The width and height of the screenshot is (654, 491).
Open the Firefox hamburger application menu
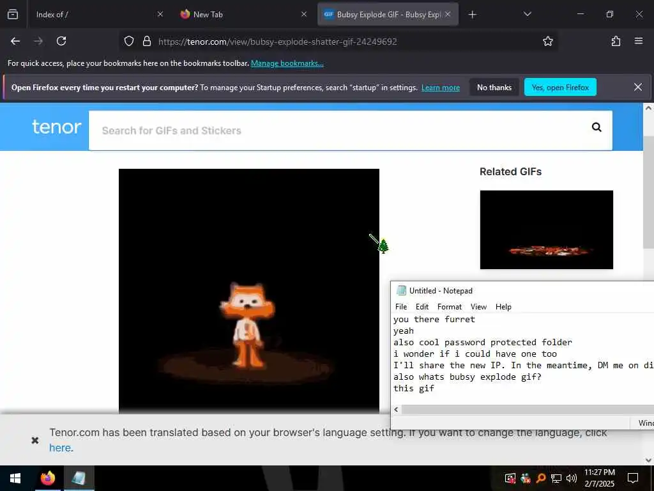(x=638, y=41)
